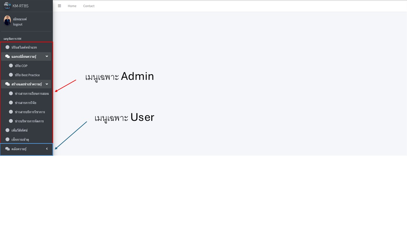This screenshot has height=229, width=407.
Task: Click the KM-RTBS logo icon
Action: pyautogui.click(x=7, y=6)
